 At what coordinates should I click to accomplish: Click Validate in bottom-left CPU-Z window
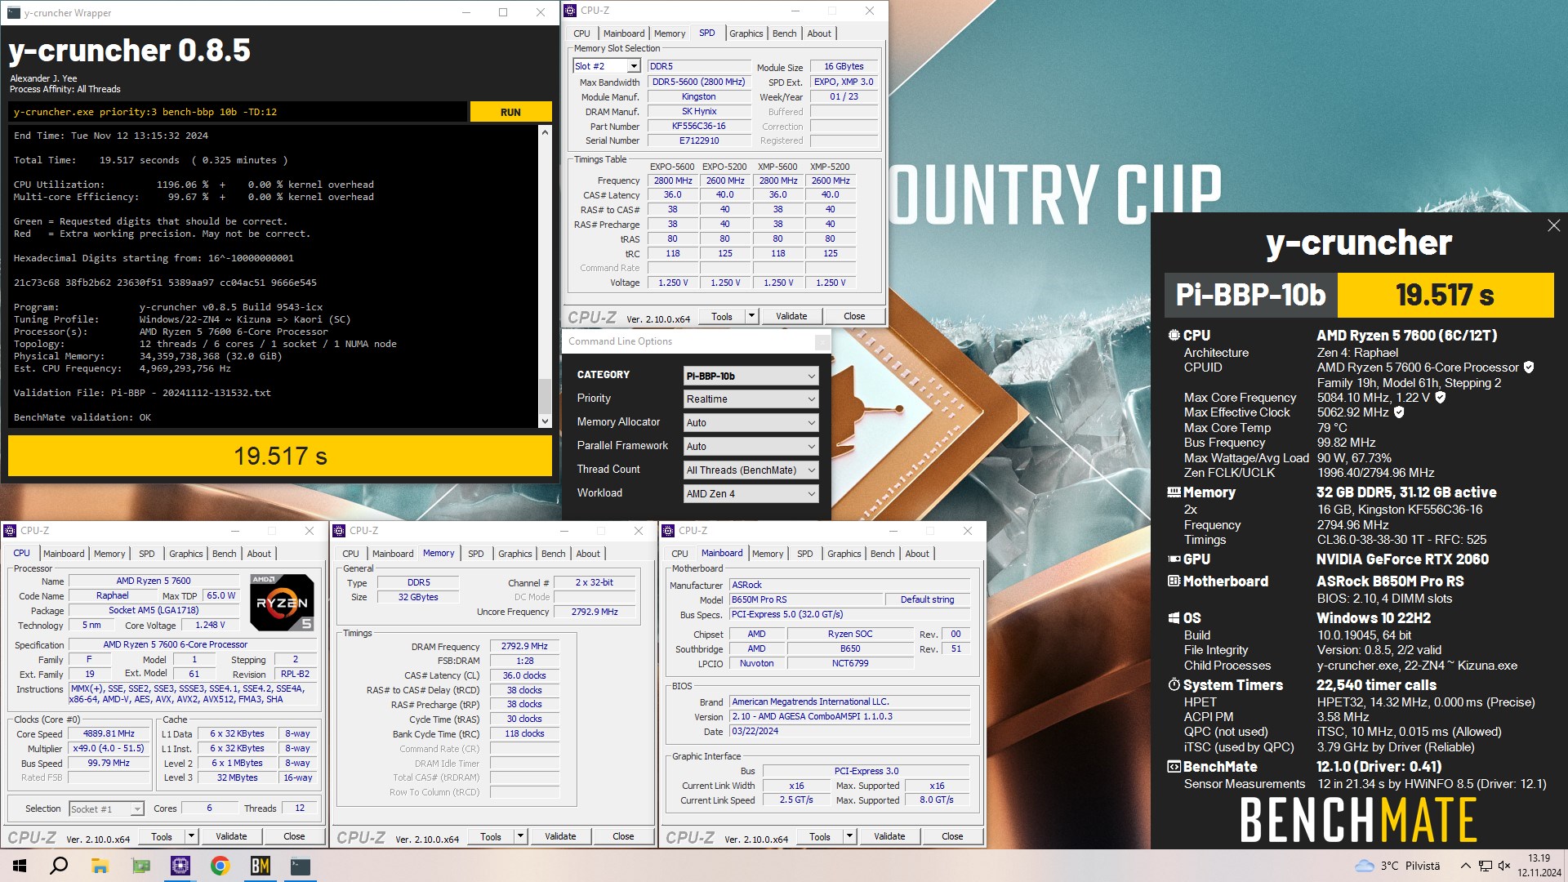(231, 836)
